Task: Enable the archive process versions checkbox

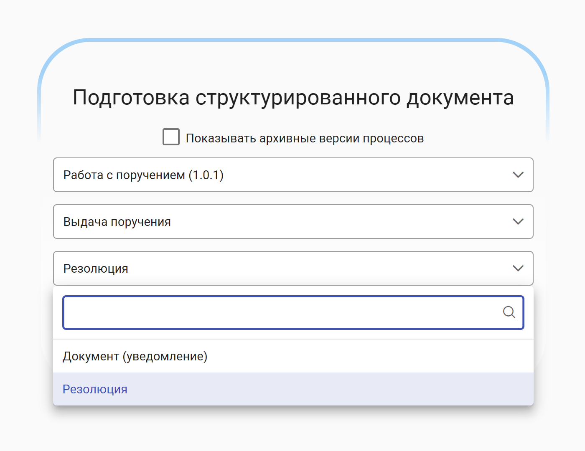Action: 171,137
